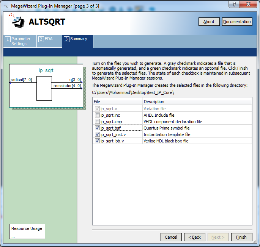The image size is (260, 247).
Task: Click the File column header
Action: pyautogui.click(x=117, y=102)
